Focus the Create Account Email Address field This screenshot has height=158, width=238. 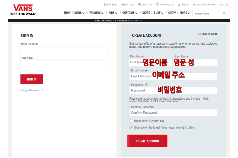173,76
